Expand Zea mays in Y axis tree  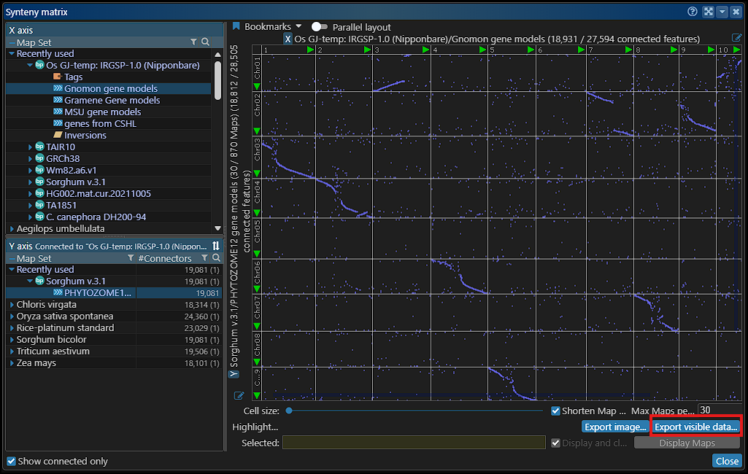tap(12, 363)
